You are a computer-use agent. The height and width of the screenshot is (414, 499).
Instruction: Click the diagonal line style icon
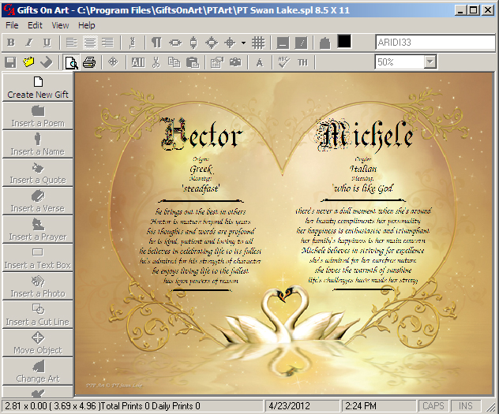[301, 43]
